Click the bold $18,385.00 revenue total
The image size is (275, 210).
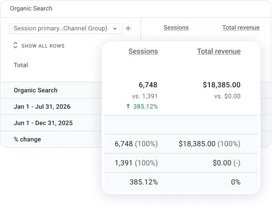pyautogui.click(x=222, y=85)
